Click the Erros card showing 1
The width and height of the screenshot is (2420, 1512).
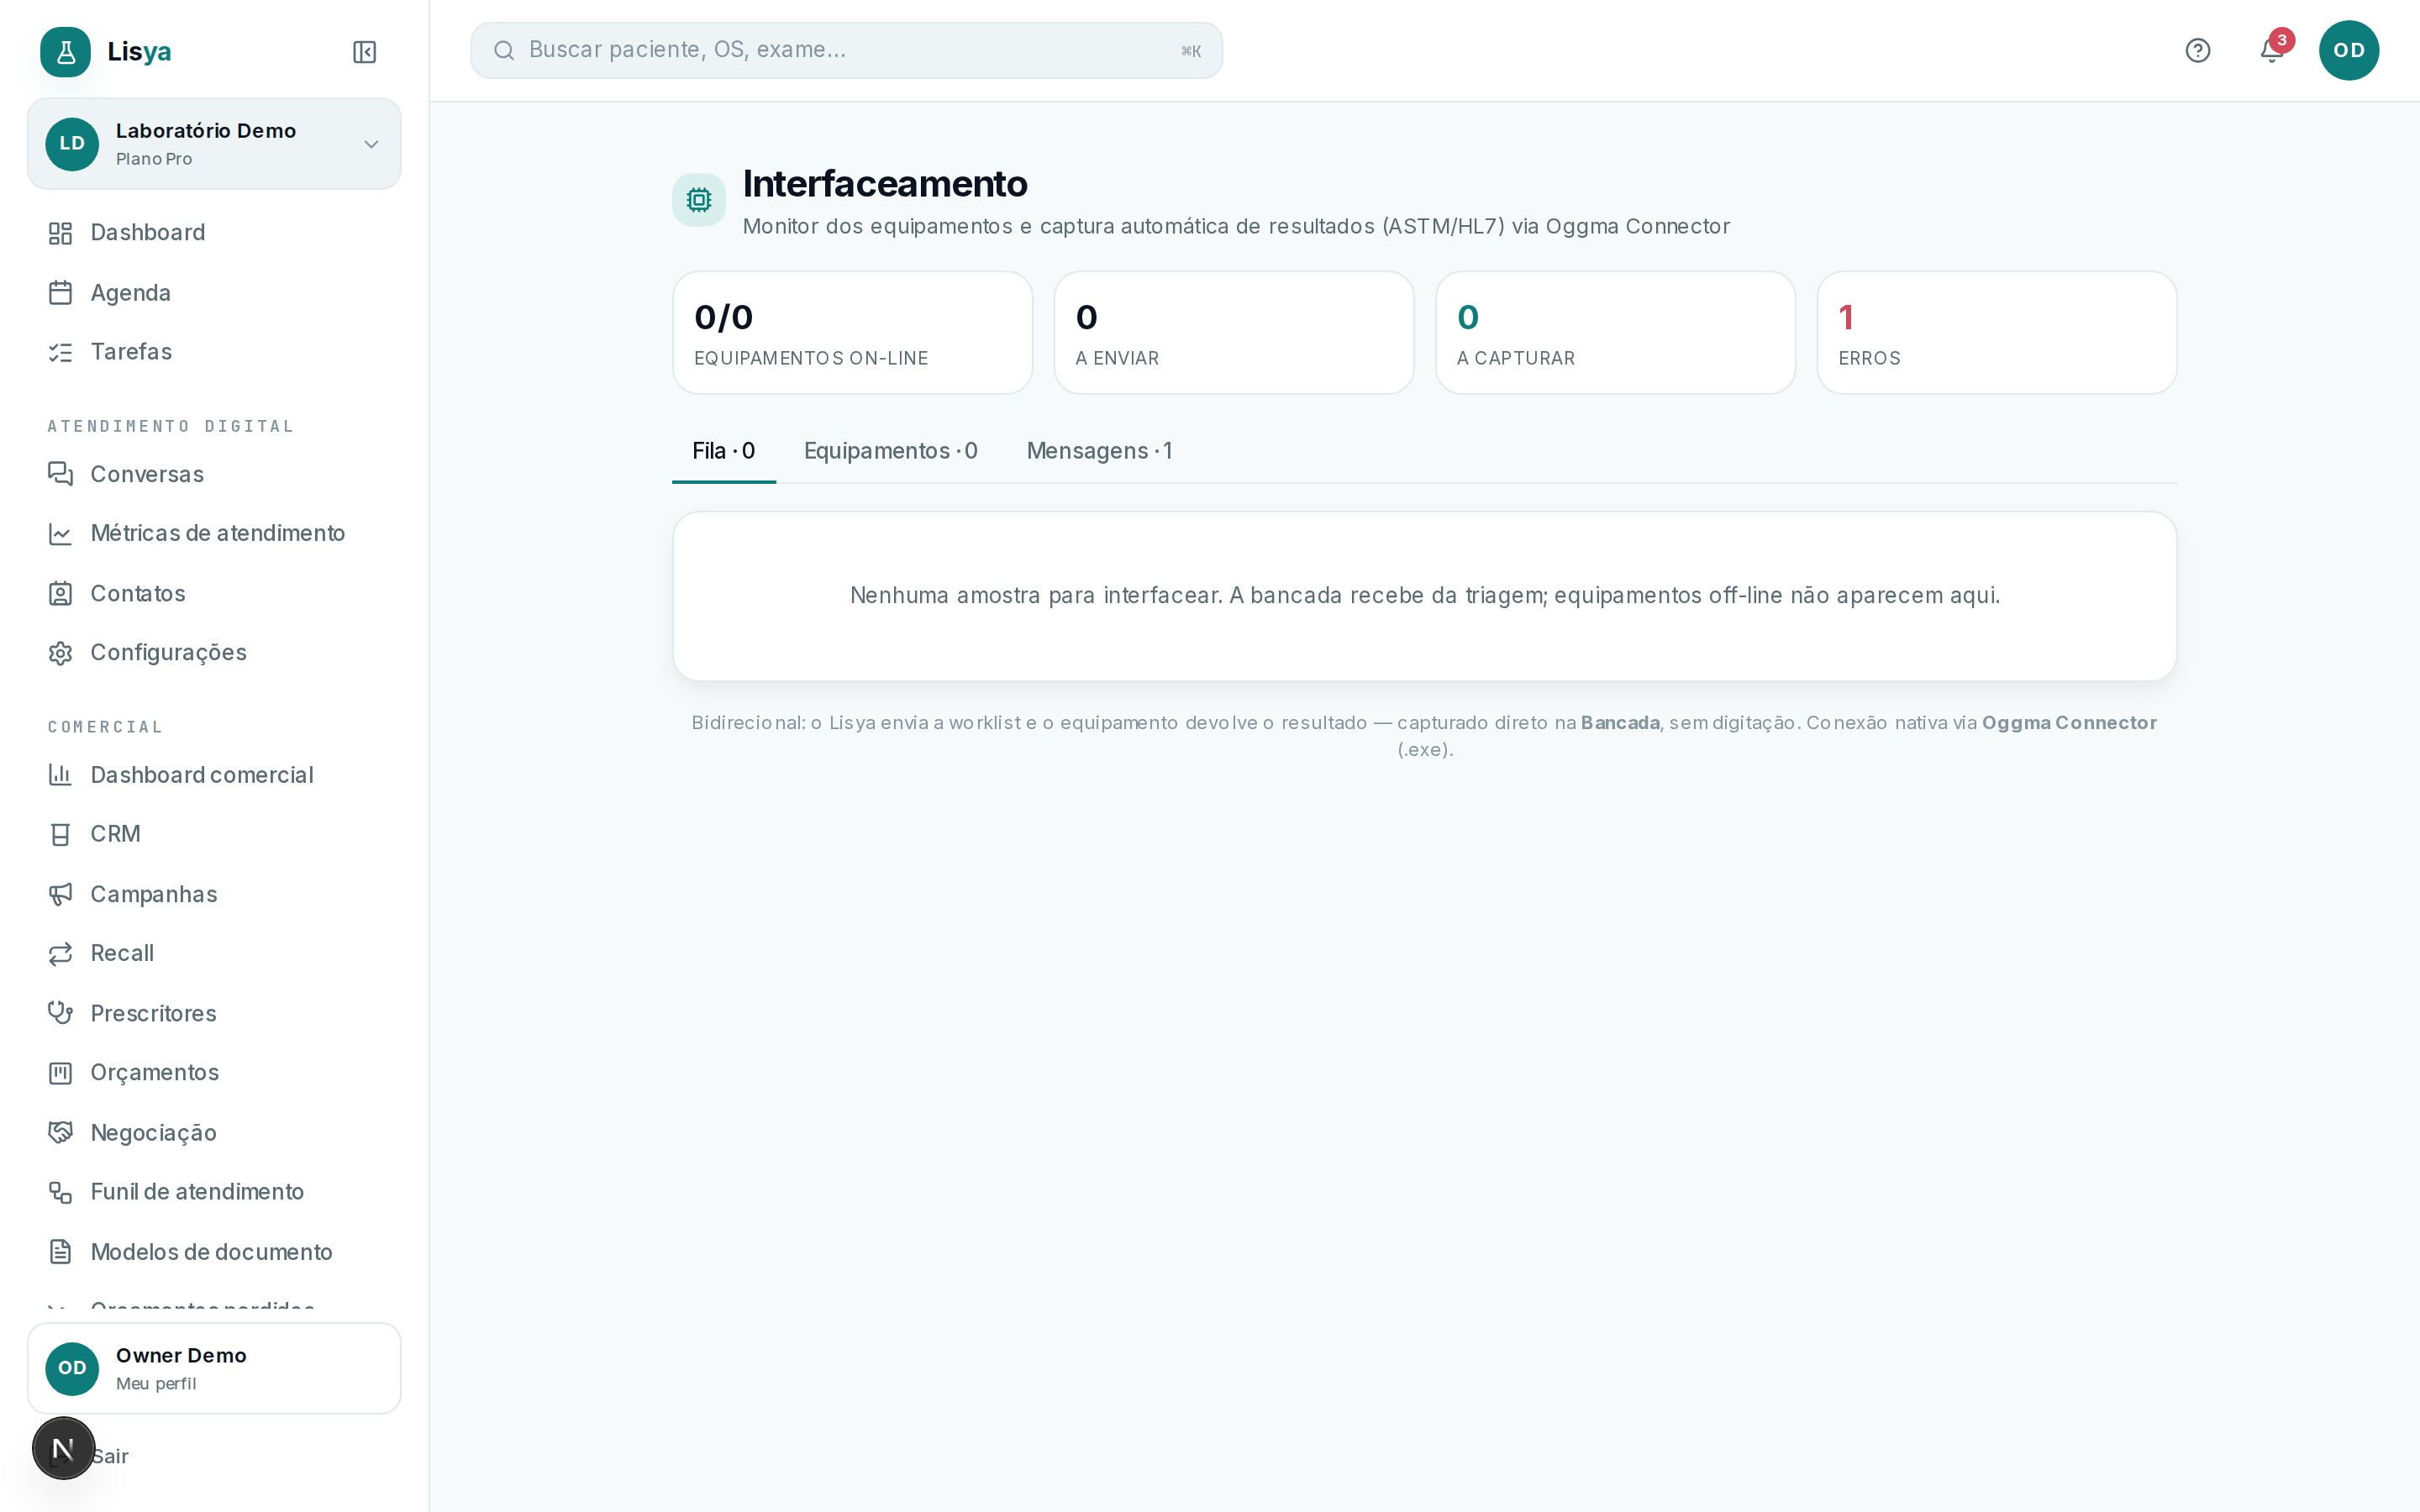click(1996, 333)
